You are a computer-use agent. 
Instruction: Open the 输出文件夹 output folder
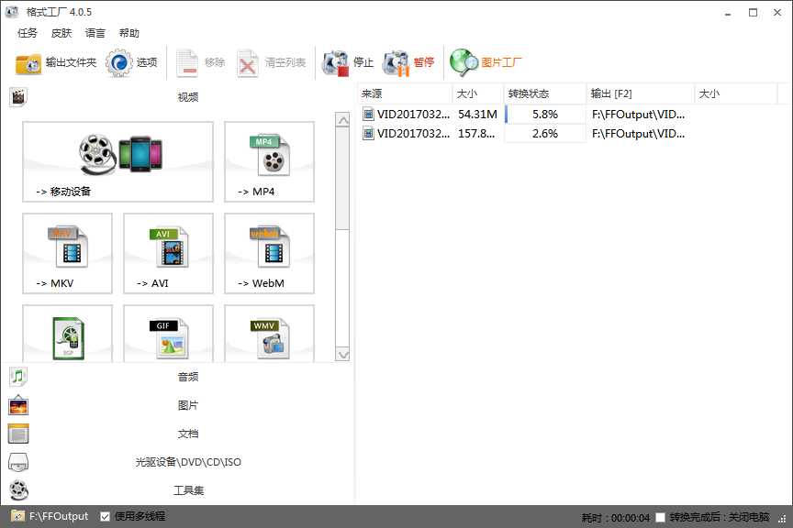coord(56,62)
